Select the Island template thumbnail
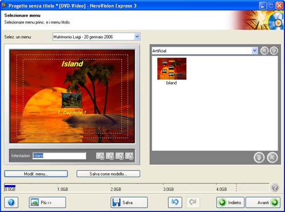Viewport: 285px width, 212px height. [172, 69]
